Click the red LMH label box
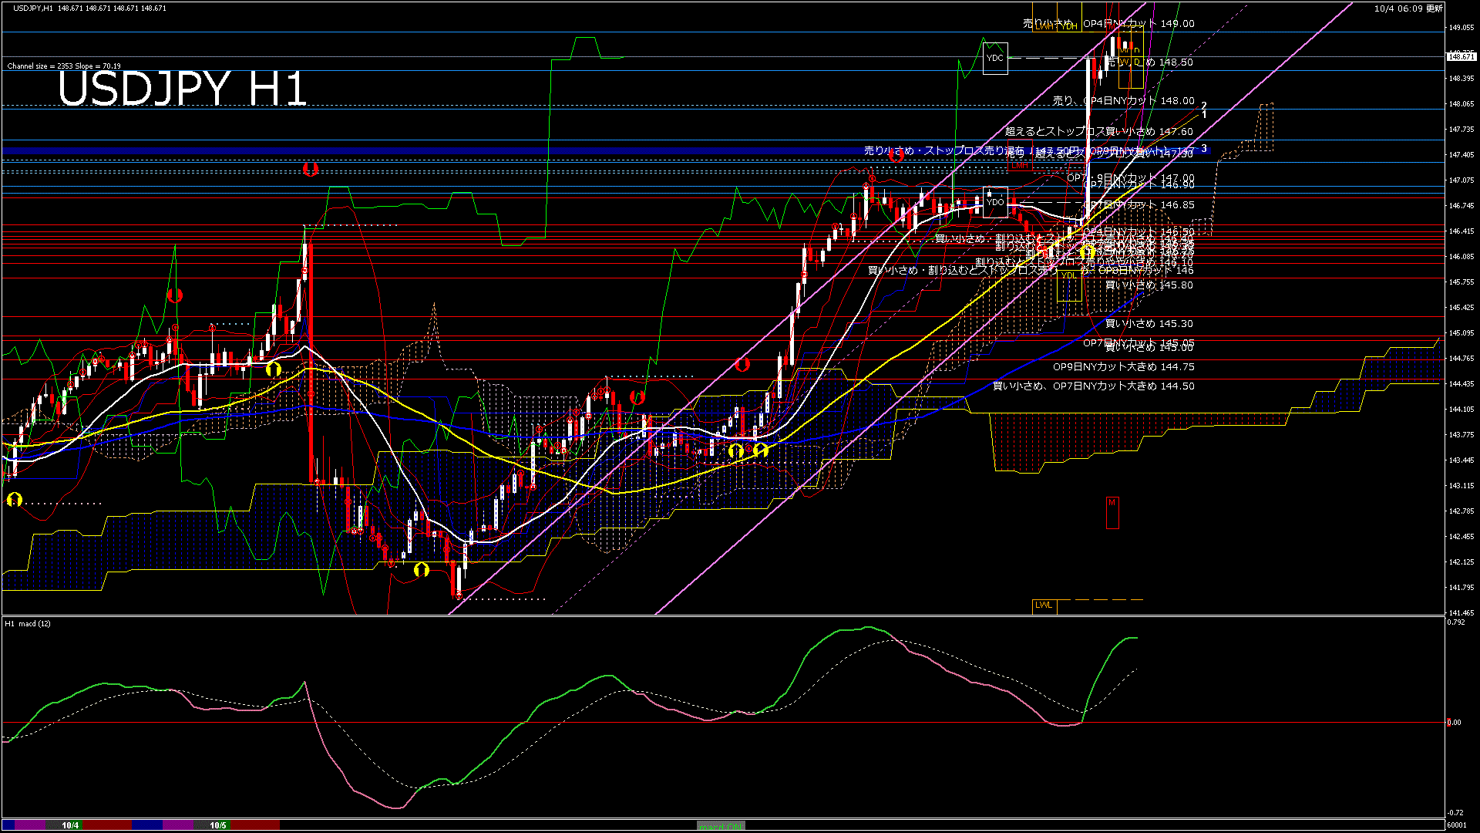This screenshot has width=1480, height=833. point(1019,166)
